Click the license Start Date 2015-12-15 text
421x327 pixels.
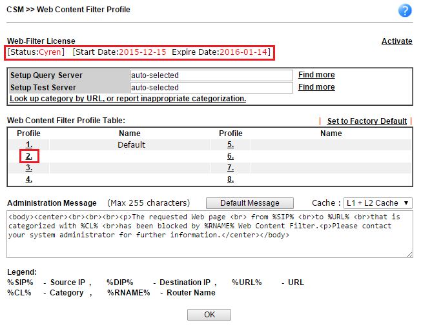tap(143, 52)
